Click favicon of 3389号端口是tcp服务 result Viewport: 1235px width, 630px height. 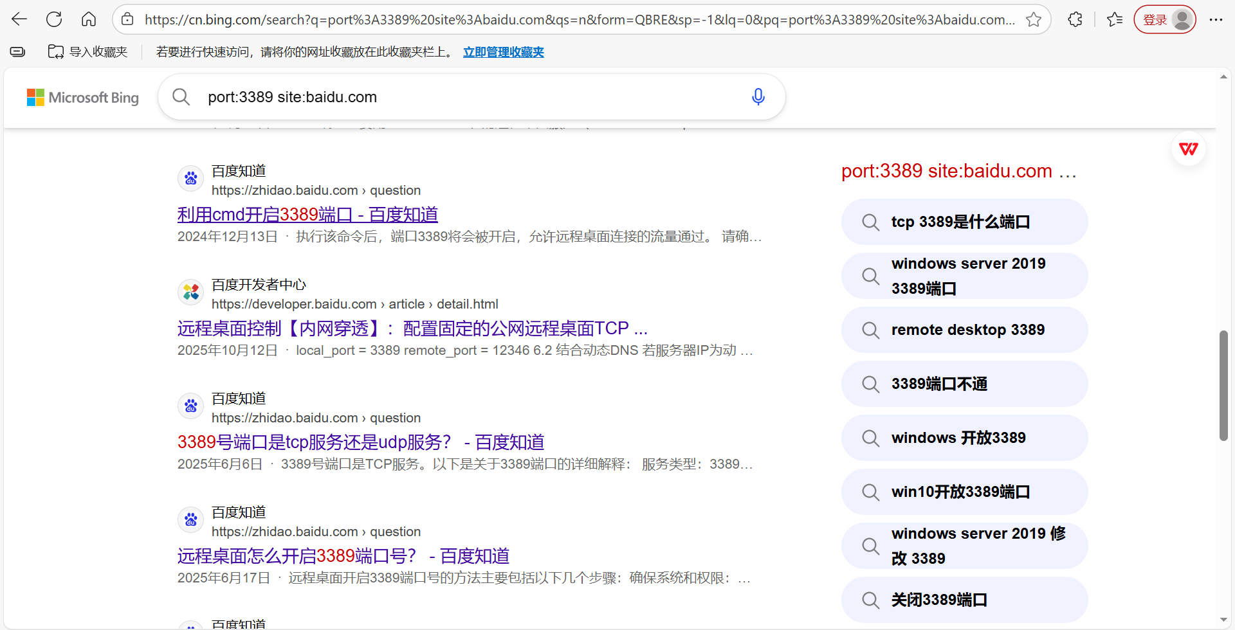tap(191, 406)
